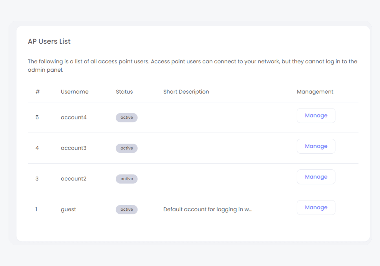Click account2's active status badge

(127, 179)
